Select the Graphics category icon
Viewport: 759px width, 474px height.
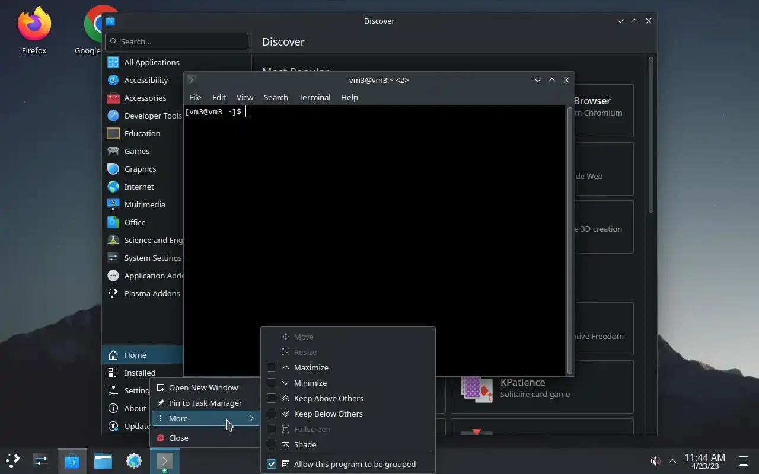click(x=113, y=169)
